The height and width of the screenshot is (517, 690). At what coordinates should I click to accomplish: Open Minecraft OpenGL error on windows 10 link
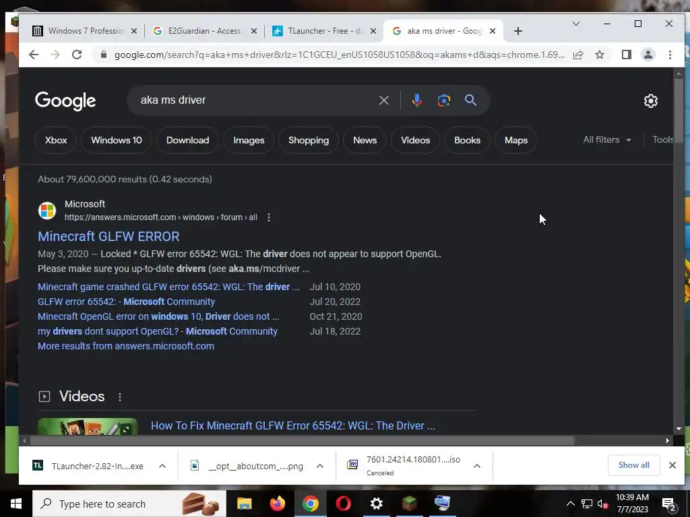click(x=158, y=316)
